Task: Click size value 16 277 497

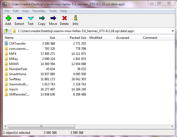Action: [48, 89]
